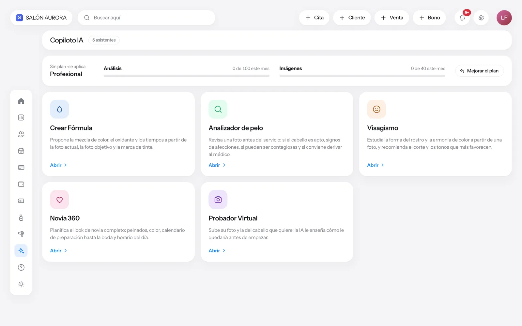Image resolution: width=522 pixels, height=326 pixels.
Task: Open Abrir link under Crear Fórmula
Action: click(x=58, y=165)
